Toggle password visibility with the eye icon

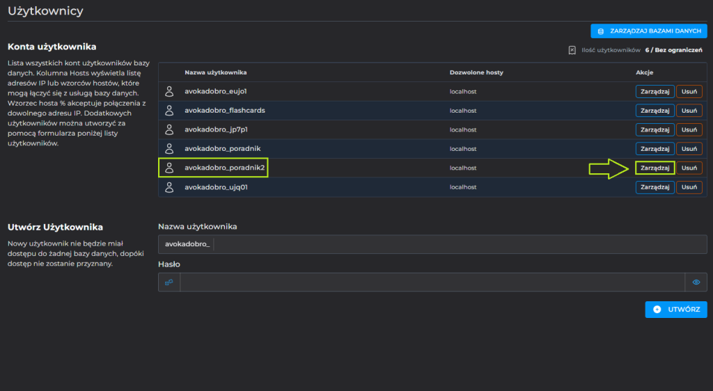(696, 282)
